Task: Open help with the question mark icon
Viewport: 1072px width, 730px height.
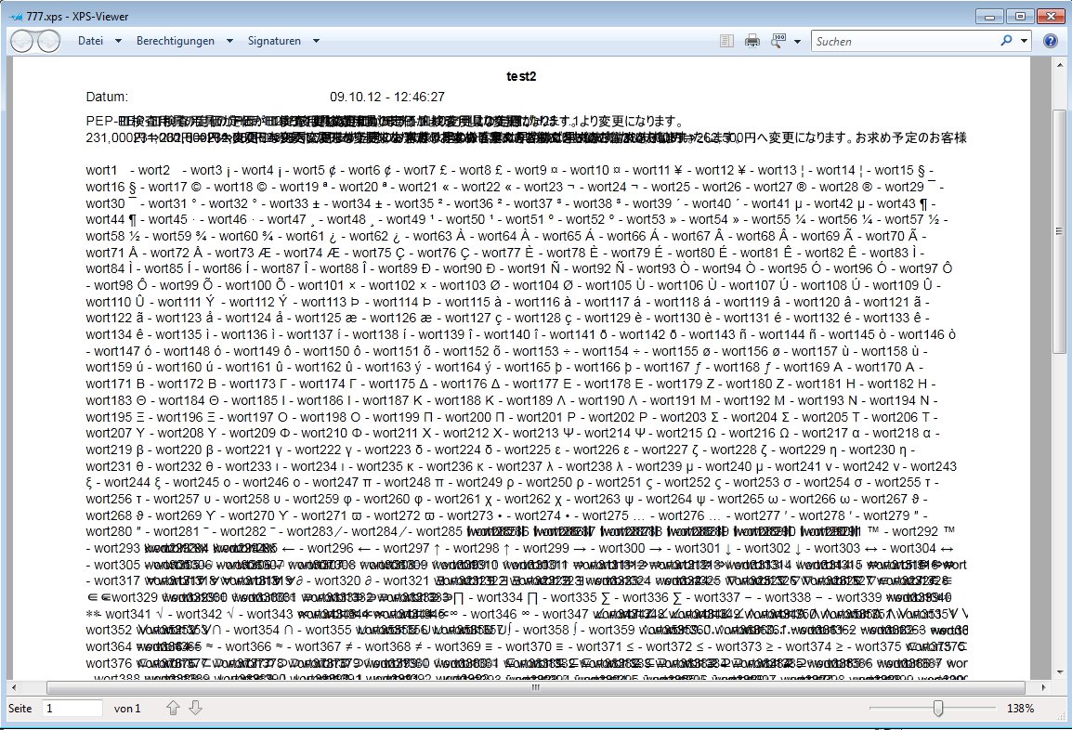Action: pyautogui.click(x=1051, y=41)
